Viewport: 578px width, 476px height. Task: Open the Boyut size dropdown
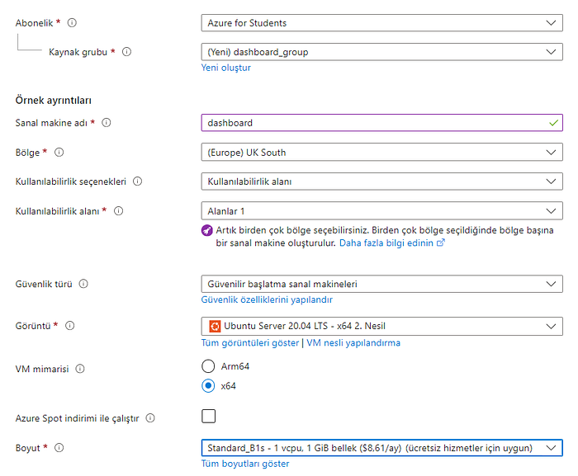pyautogui.click(x=381, y=448)
